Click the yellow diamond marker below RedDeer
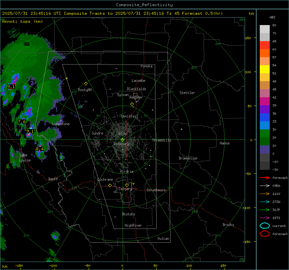The width and height of the screenshot is (289, 270). (132, 104)
